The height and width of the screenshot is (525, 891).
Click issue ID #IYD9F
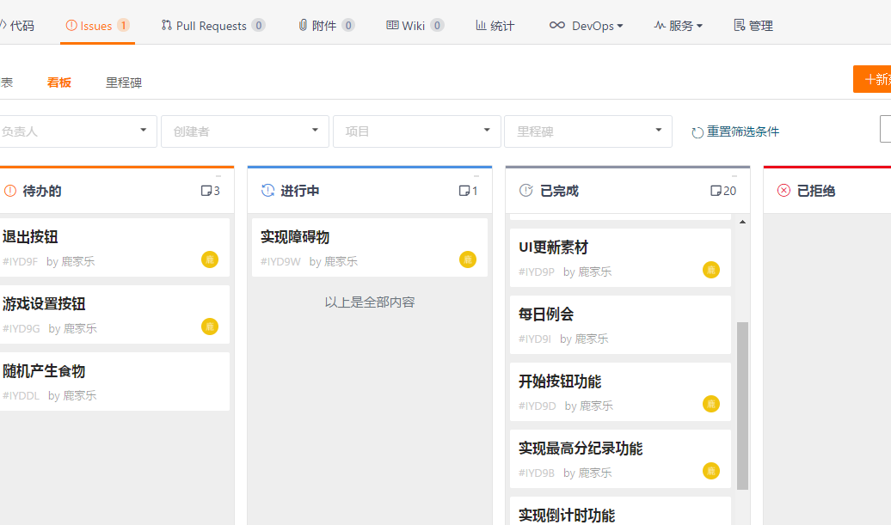[x=20, y=262]
